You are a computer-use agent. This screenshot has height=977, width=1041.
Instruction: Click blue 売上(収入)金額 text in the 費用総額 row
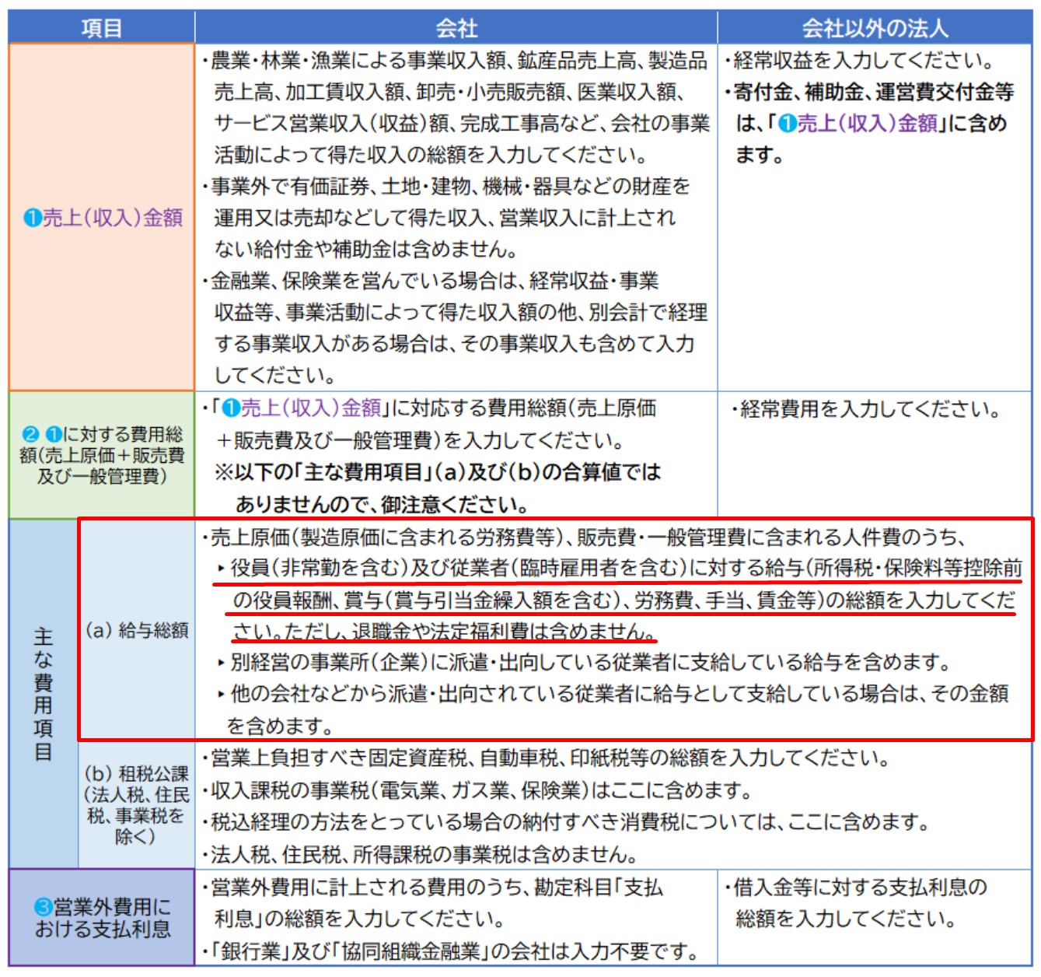pyautogui.click(x=311, y=408)
